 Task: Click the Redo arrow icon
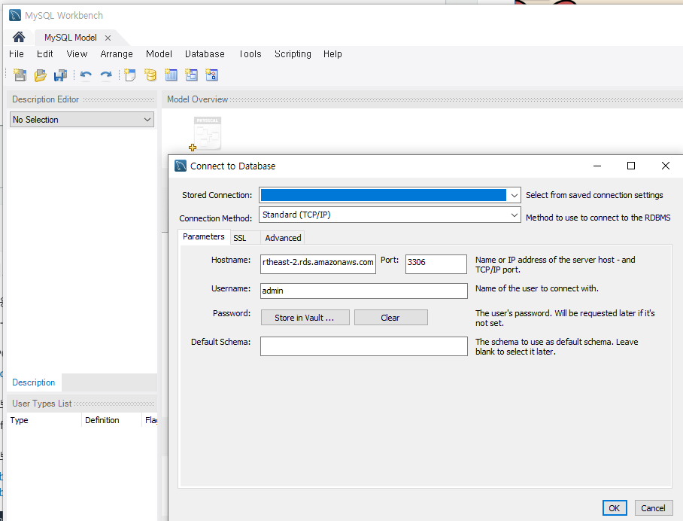106,75
